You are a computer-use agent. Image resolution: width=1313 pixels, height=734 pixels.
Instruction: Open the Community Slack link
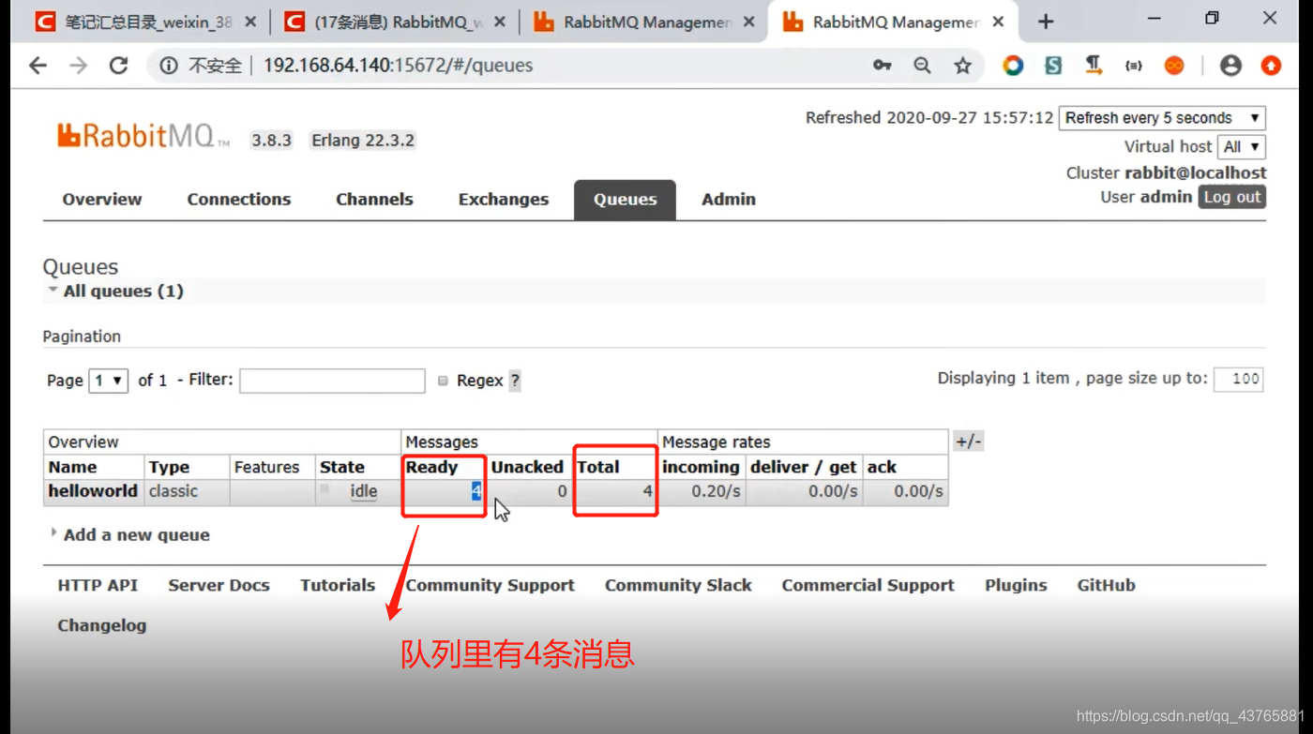(x=678, y=585)
